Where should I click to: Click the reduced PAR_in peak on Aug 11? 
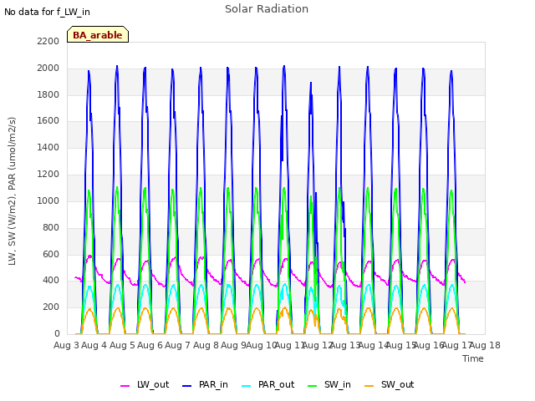(x=311, y=83)
